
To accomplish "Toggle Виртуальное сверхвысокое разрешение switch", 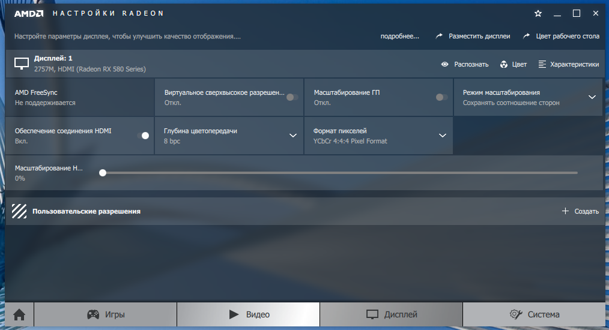I will pyautogui.click(x=292, y=97).
